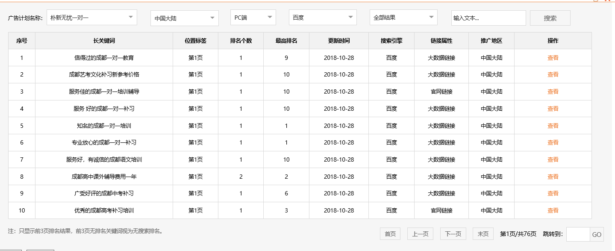
Task: Open the 百度 search engine dropdown
Action: tap(322, 17)
